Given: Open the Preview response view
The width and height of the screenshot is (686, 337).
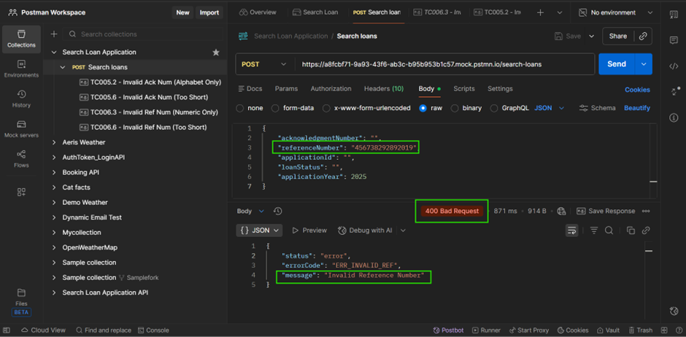Looking at the screenshot, I should [309, 231].
